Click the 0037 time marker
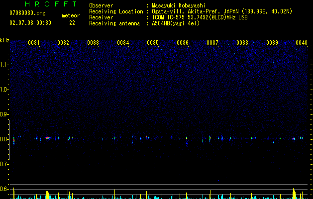The image size is (313, 199). [212, 42]
